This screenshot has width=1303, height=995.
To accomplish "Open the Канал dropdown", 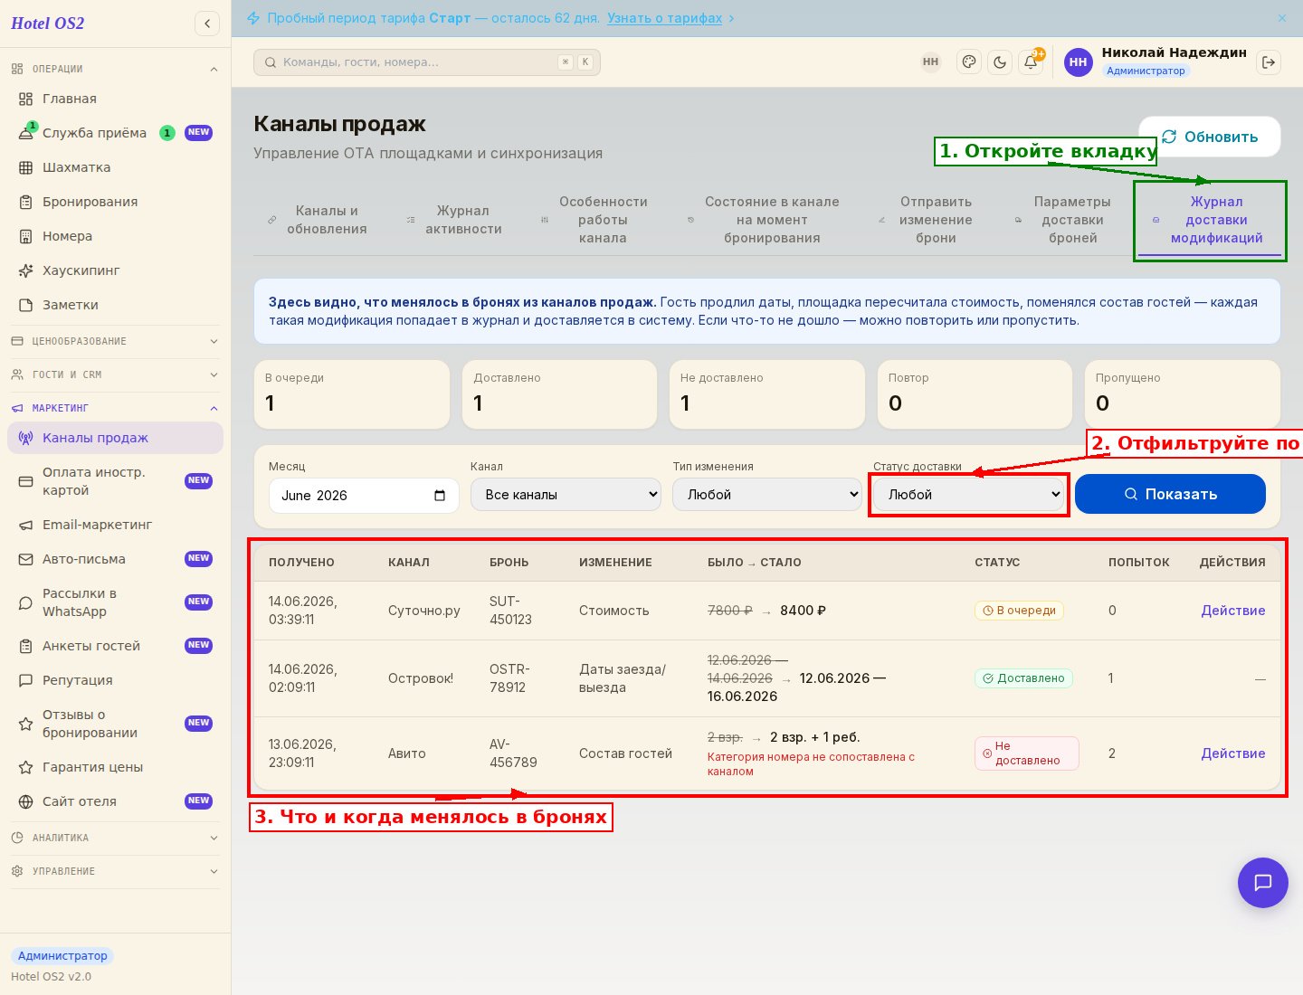I will [566, 495].
